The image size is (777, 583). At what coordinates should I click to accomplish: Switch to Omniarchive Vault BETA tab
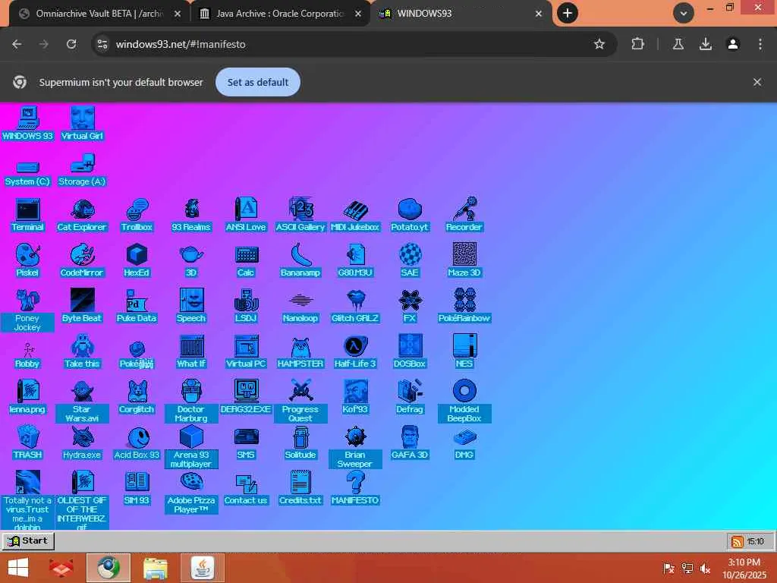99,14
